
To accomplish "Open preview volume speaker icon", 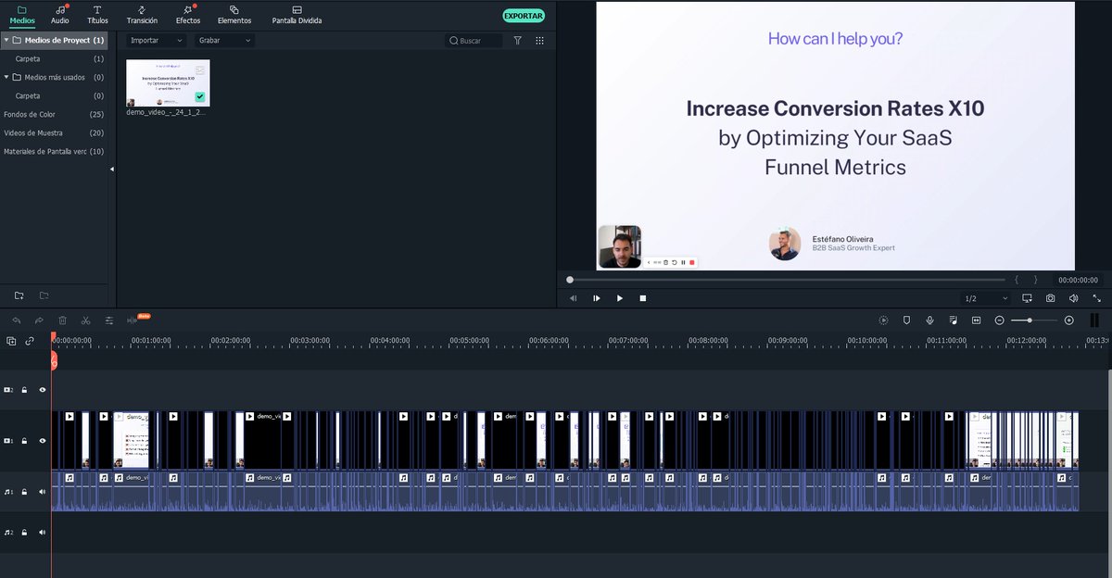I will coord(1073,298).
